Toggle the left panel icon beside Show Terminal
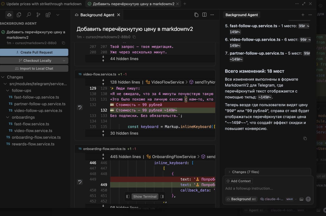The width and height of the screenshot is (326, 216). click(x=128, y=196)
